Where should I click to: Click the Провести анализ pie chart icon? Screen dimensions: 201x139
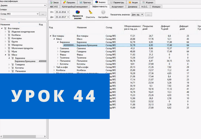tap(78, 12)
